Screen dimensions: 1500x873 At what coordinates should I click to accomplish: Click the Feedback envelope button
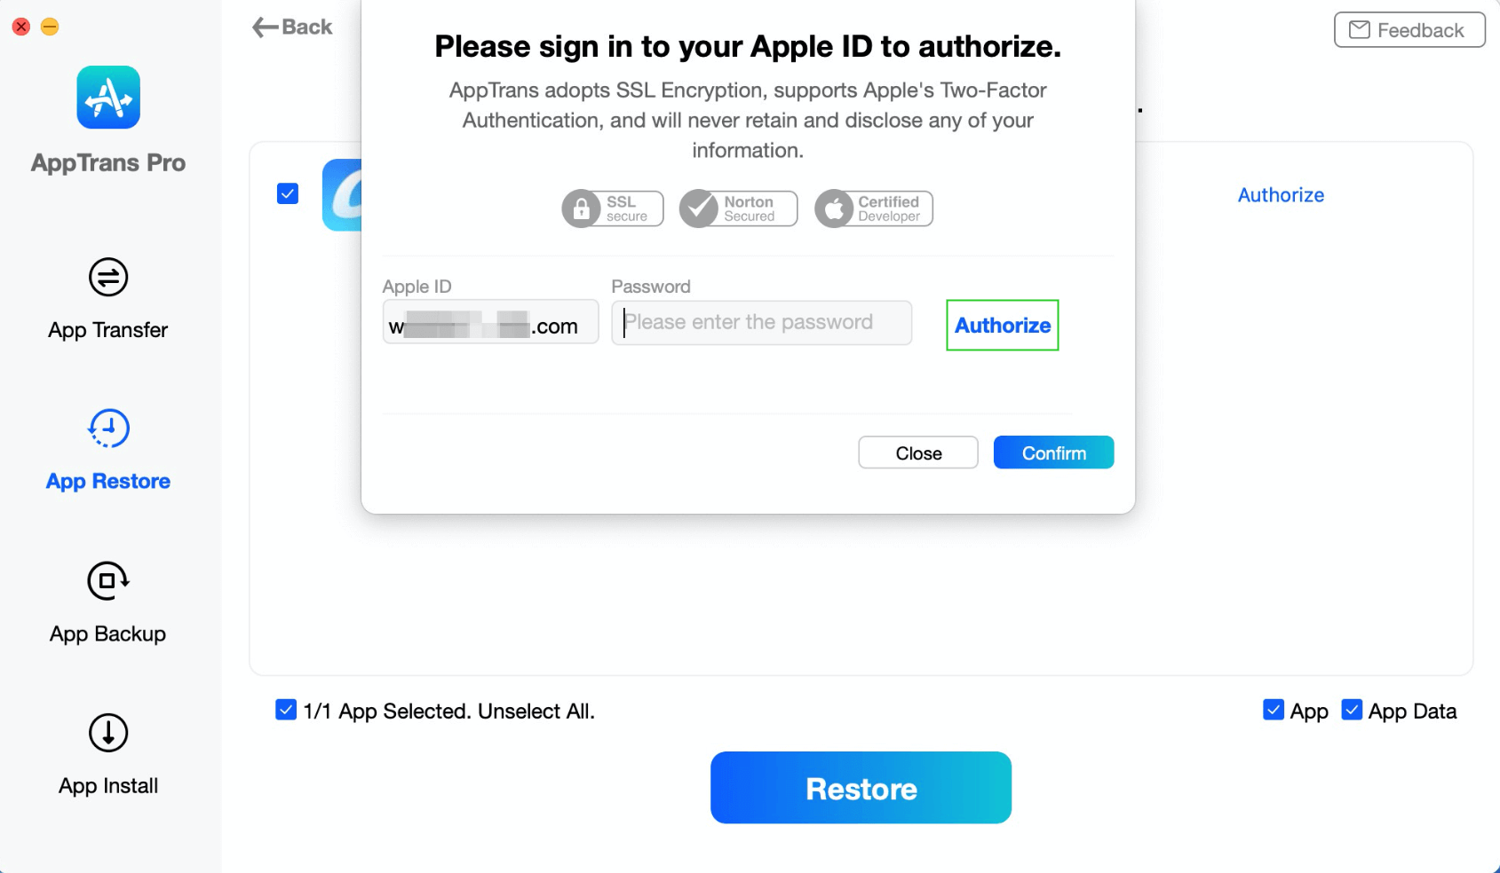1409,30
